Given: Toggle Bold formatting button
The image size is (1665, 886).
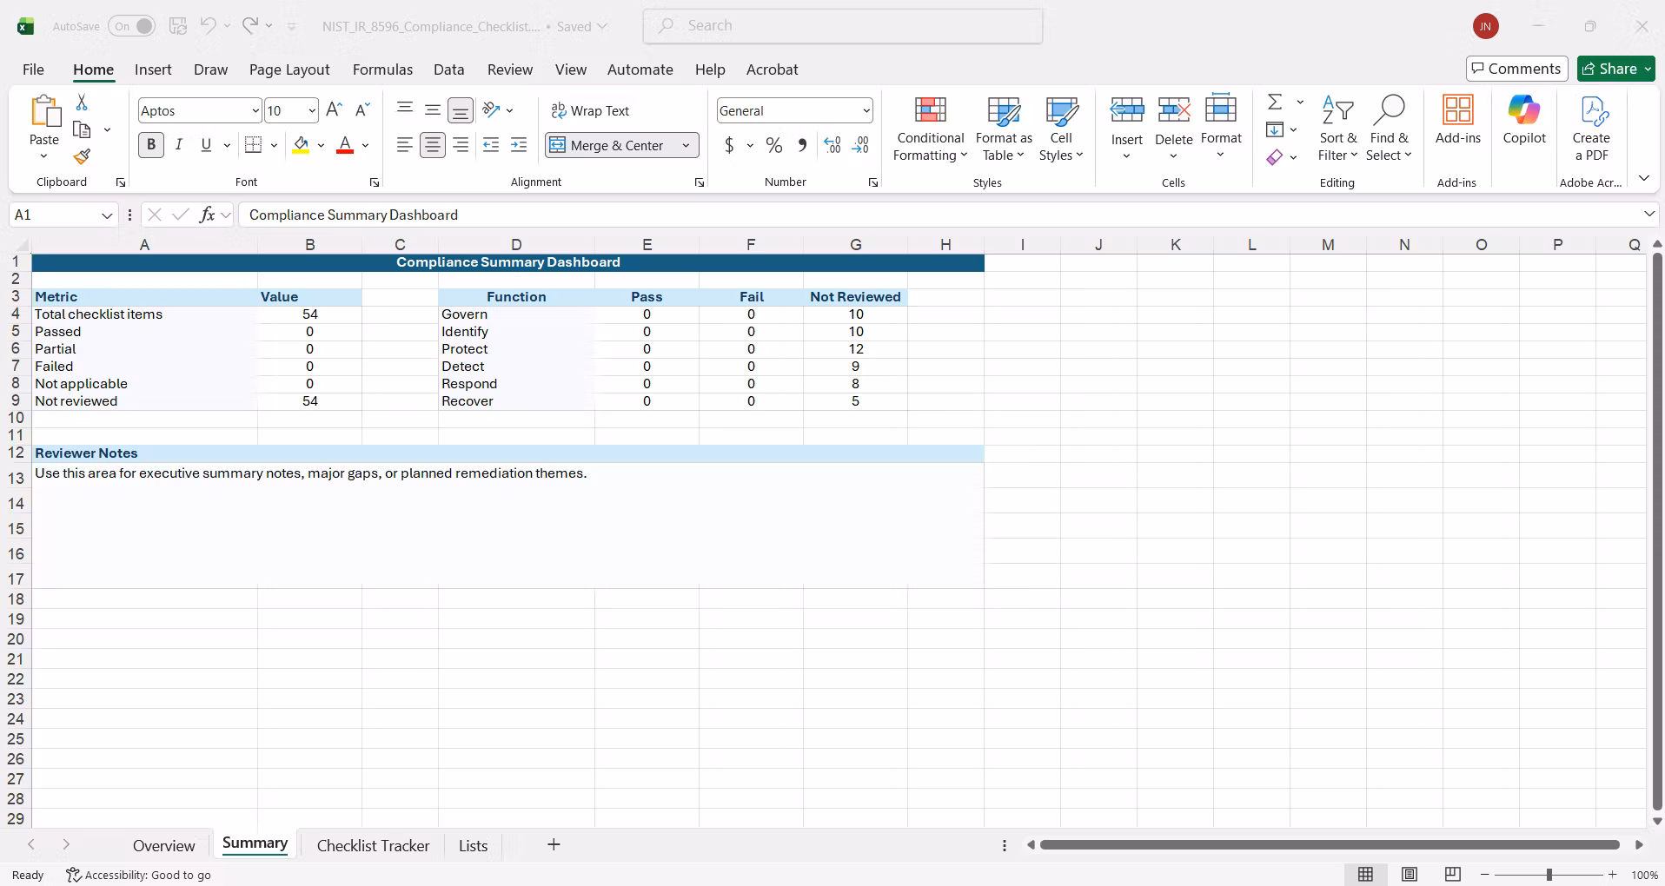Looking at the screenshot, I should click(151, 145).
